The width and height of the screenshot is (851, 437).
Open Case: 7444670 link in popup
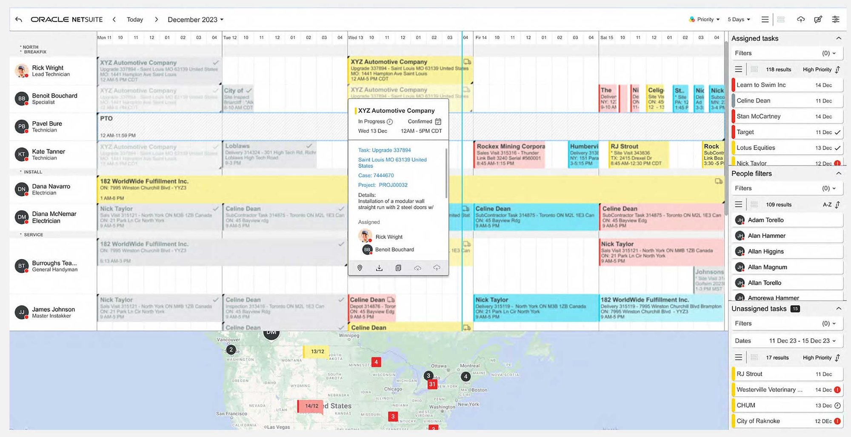click(376, 175)
